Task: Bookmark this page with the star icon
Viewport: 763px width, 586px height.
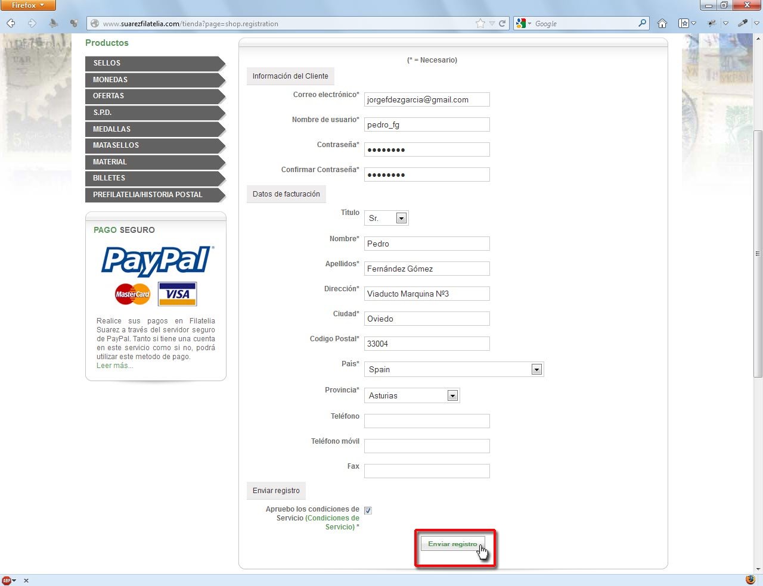Action: [480, 23]
